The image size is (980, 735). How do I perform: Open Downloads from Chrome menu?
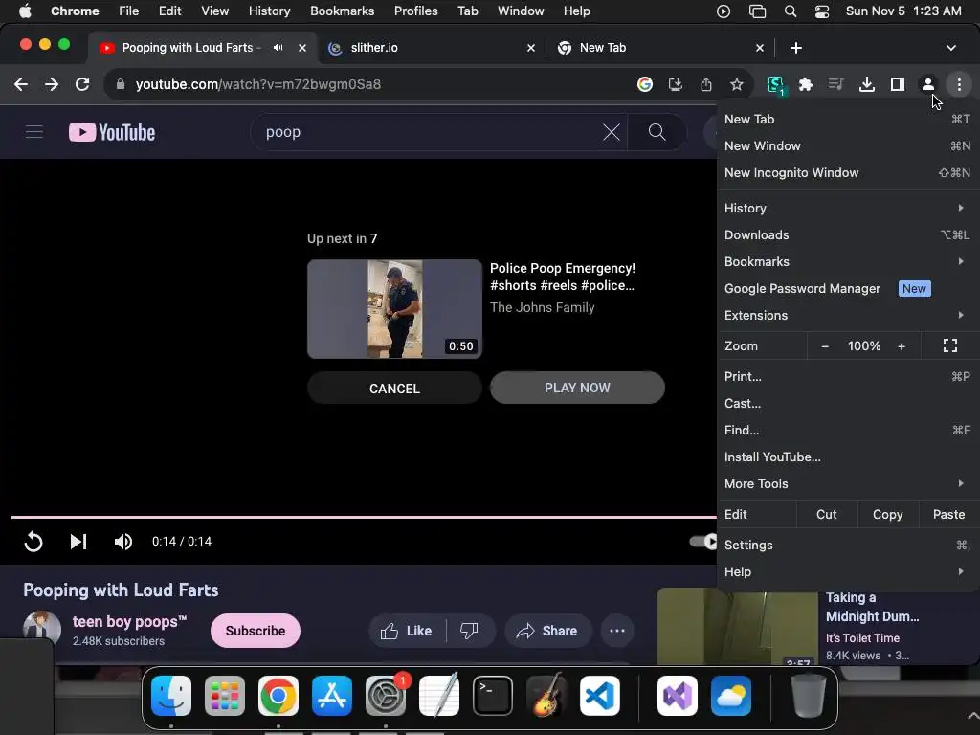848,235
